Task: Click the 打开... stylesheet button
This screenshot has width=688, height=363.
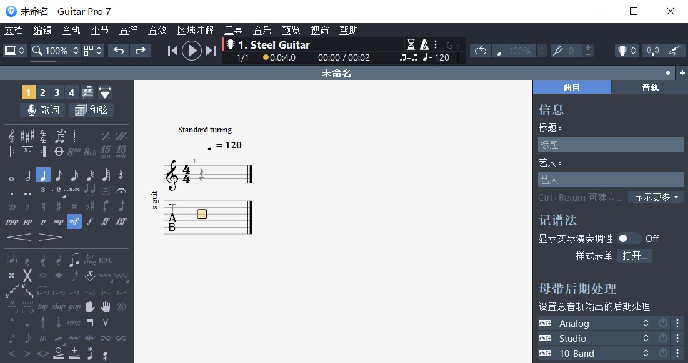Action: click(x=634, y=256)
